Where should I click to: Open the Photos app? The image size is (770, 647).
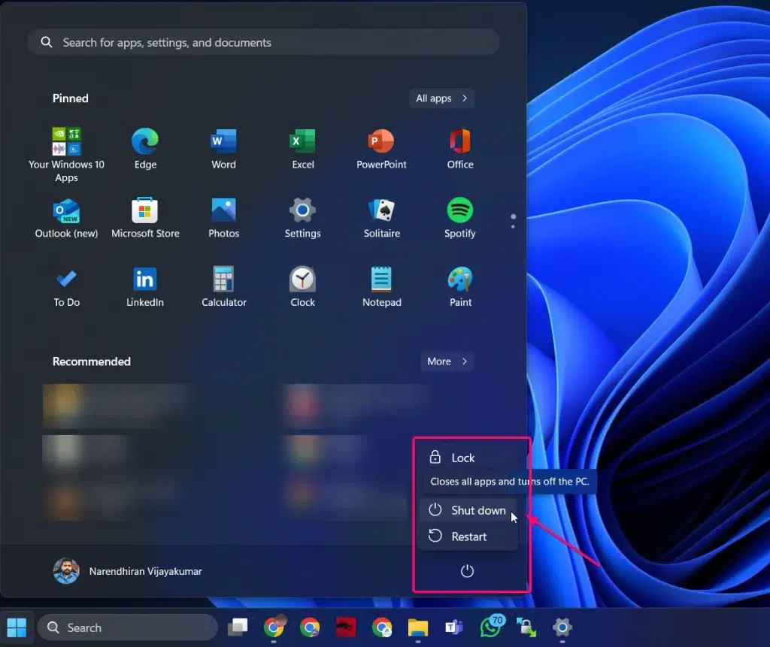223,217
